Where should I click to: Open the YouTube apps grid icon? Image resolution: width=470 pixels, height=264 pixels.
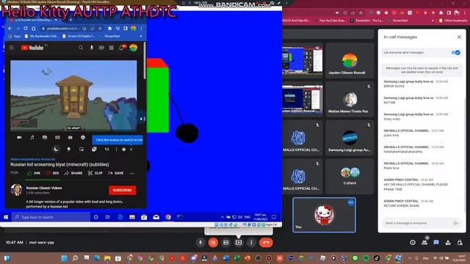(111, 48)
